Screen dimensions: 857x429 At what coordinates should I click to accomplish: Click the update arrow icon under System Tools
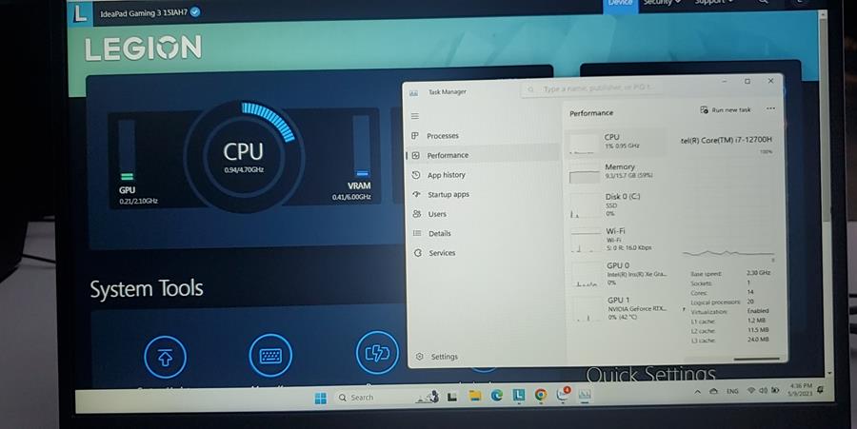[x=165, y=358]
